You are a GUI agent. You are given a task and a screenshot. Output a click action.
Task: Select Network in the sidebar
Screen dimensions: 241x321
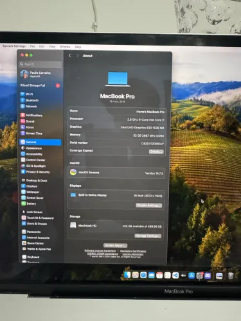(x=29, y=106)
